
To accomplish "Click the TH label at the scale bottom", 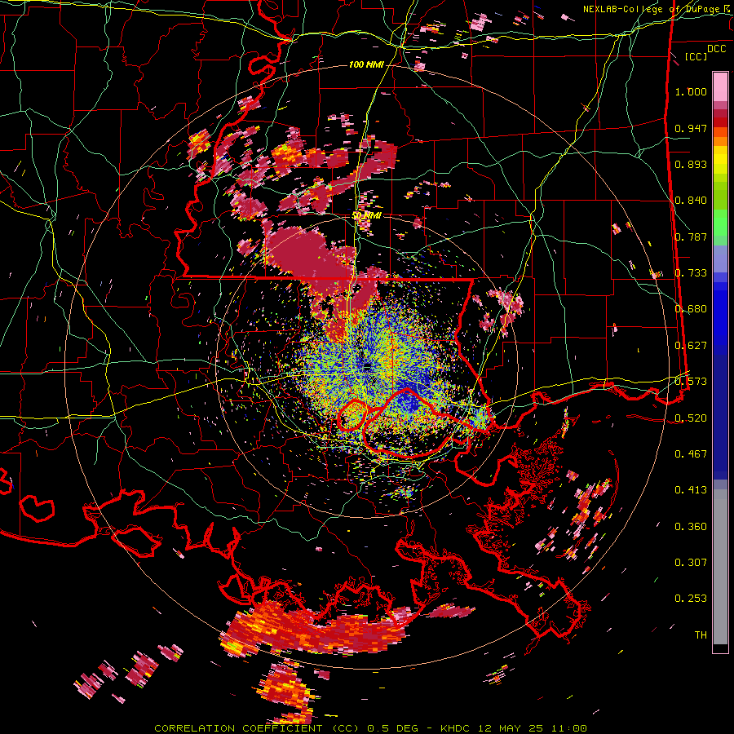I will (x=701, y=635).
